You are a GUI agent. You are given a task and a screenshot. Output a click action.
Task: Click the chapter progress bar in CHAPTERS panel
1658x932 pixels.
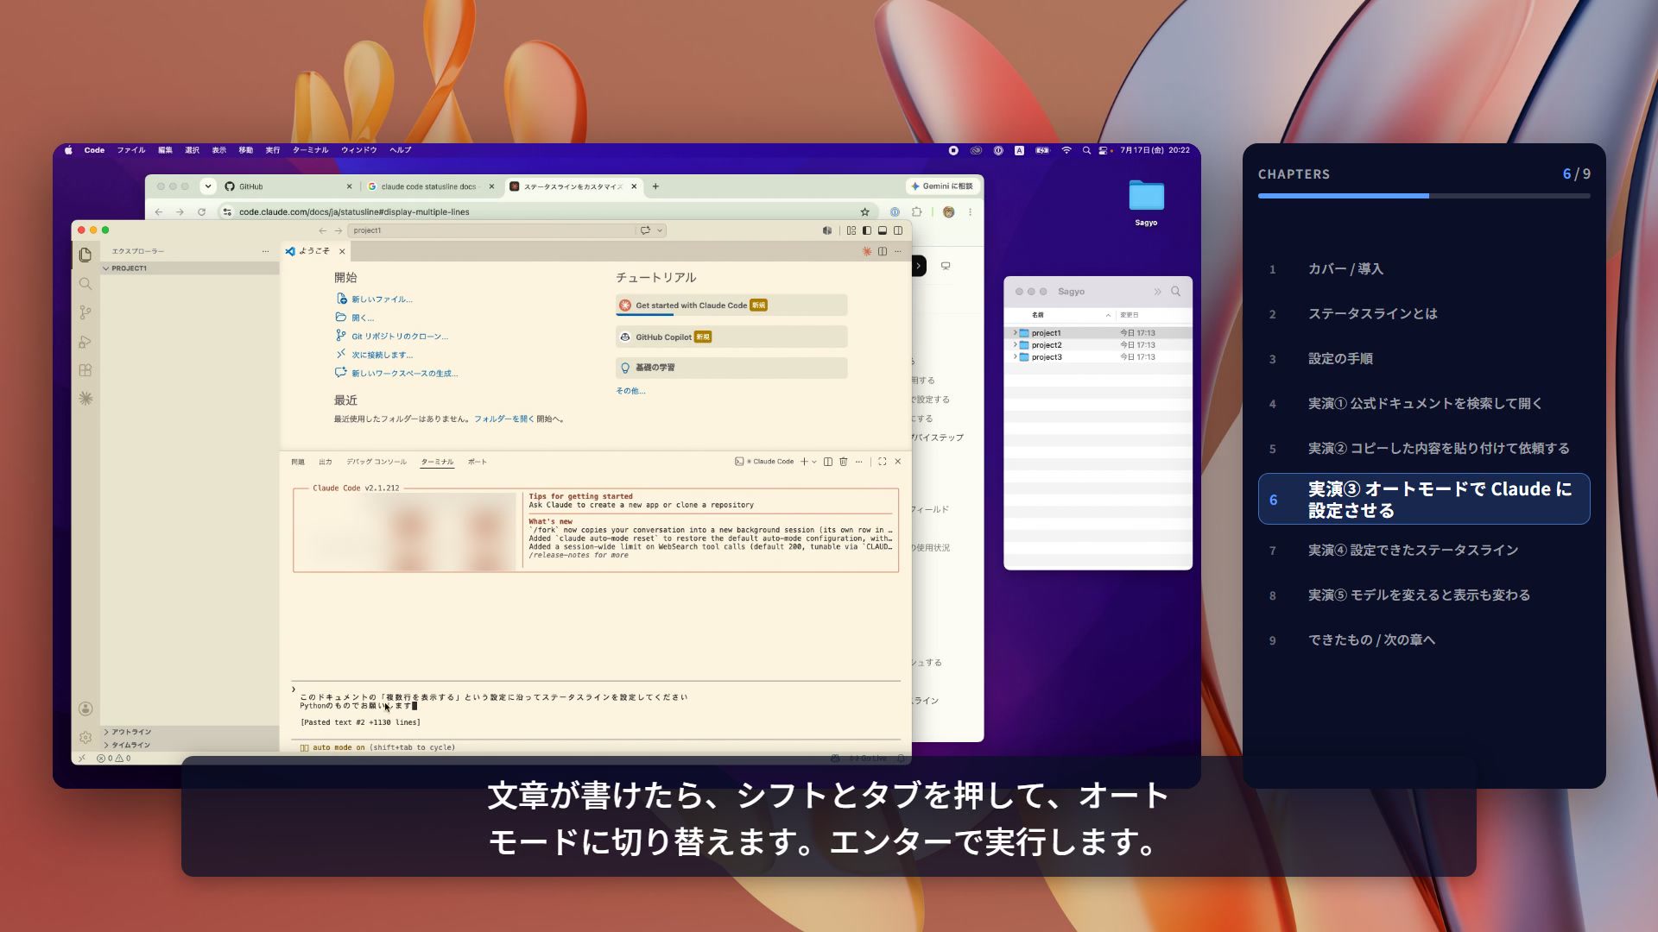tap(1423, 196)
